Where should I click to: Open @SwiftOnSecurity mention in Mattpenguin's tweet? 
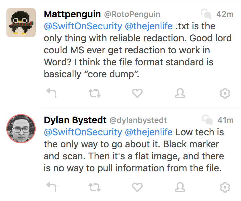coord(83,26)
